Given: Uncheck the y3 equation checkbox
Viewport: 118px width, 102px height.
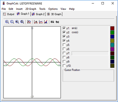Looking at the screenshot, I should tap(64, 36).
